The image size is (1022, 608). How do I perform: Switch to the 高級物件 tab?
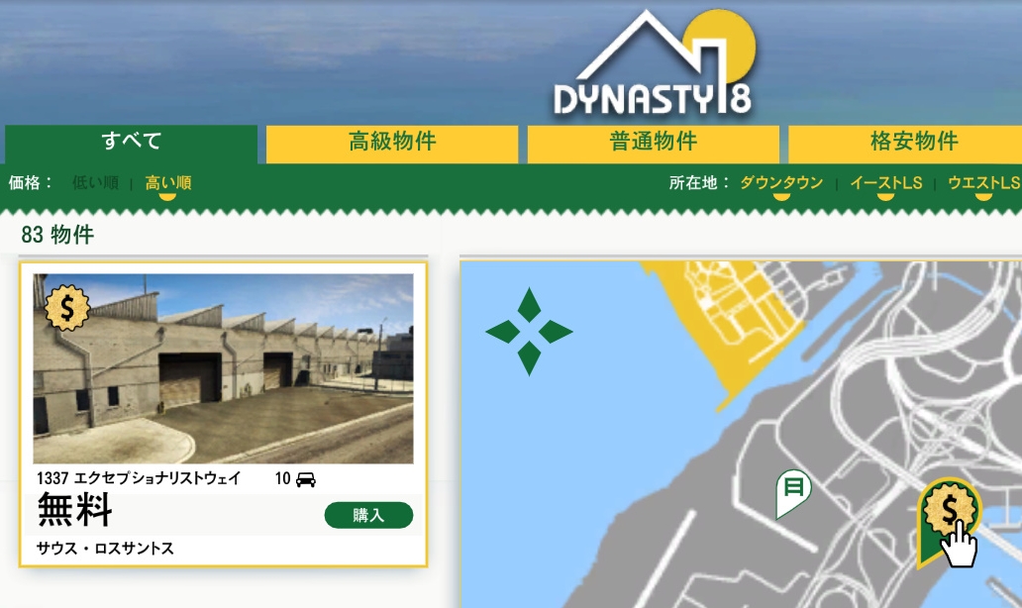click(392, 144)
